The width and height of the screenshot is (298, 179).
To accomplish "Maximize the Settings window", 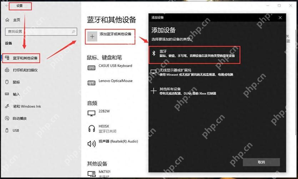I will pyautogui.click(x=279, y=6).
